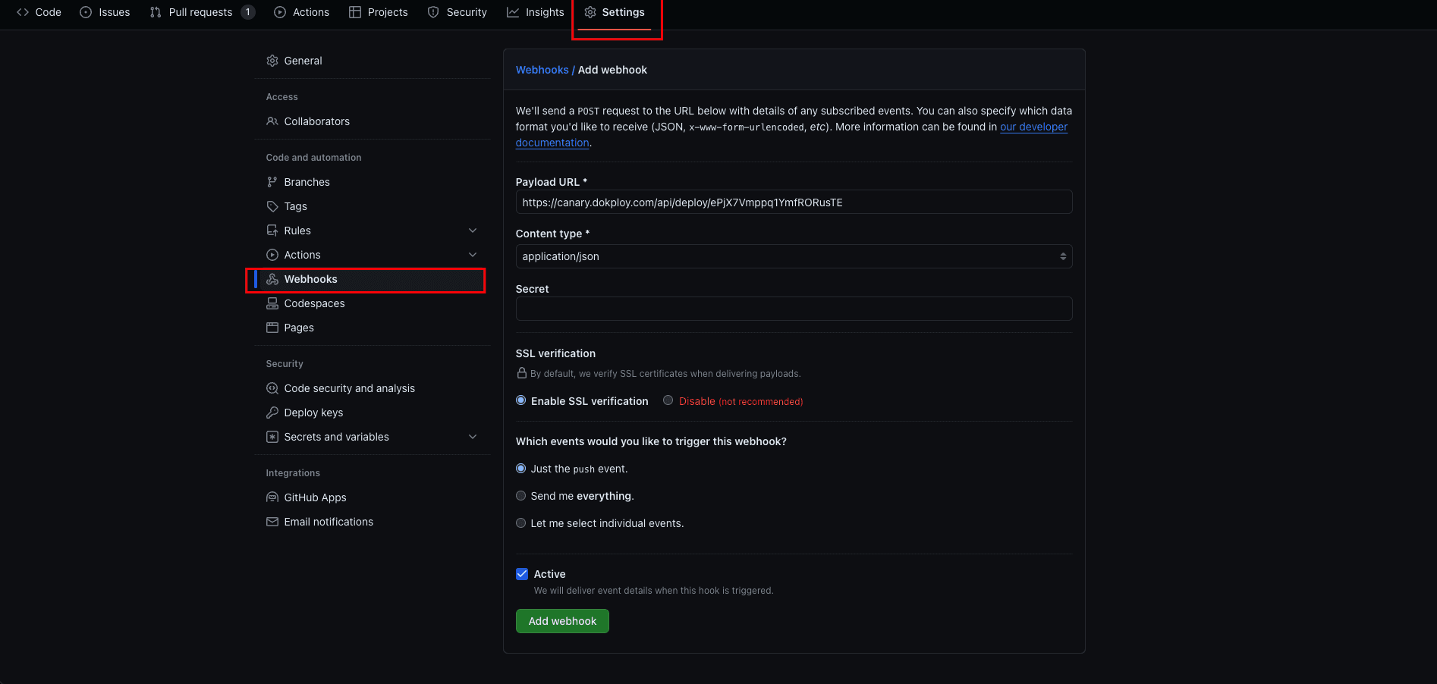Select the Webhooks sidebar item

pyautogui.click(x=373, y=279)
